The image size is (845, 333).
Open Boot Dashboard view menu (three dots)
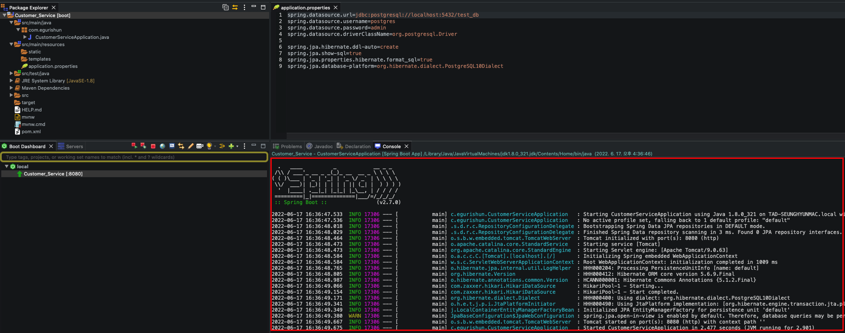(244, 146)
